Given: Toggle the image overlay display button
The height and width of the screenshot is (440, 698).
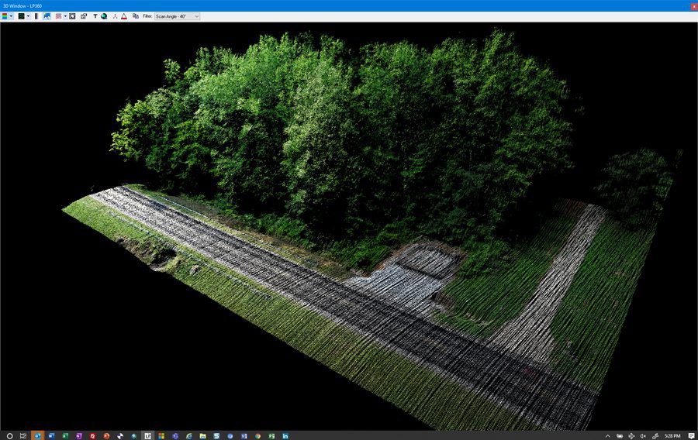Looking at the screenshot, I should [x=47, y=16].
